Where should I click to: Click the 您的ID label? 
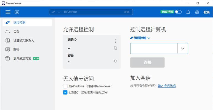pyautogui.click(x=72, y=40)
